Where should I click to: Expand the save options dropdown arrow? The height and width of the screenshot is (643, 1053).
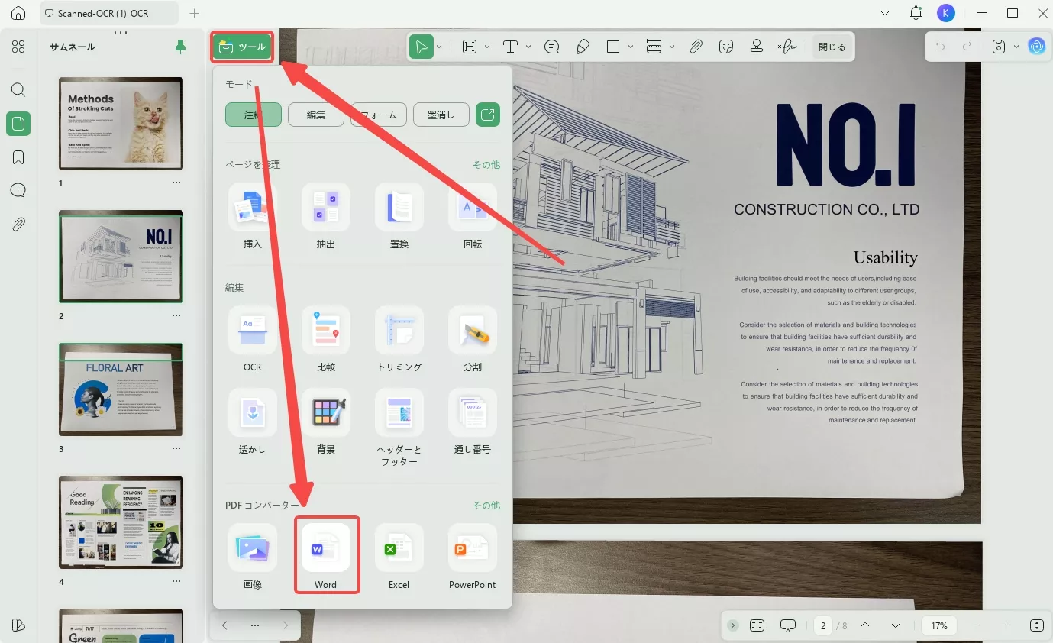(x=1016, y=47)
